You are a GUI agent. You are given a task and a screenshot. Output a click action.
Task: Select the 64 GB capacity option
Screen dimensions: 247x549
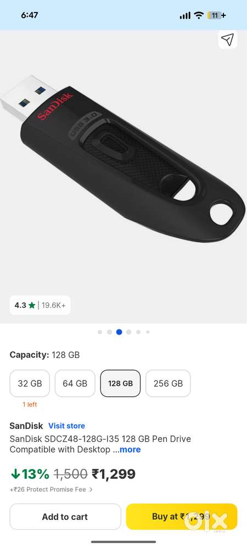75,383
